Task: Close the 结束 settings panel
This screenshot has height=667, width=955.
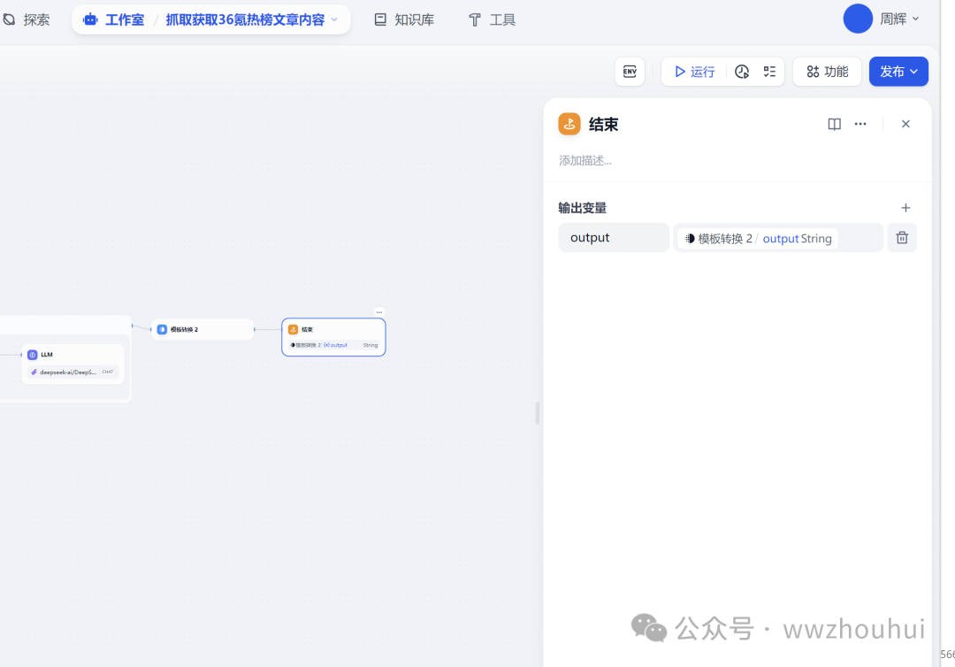Action: 905,124
